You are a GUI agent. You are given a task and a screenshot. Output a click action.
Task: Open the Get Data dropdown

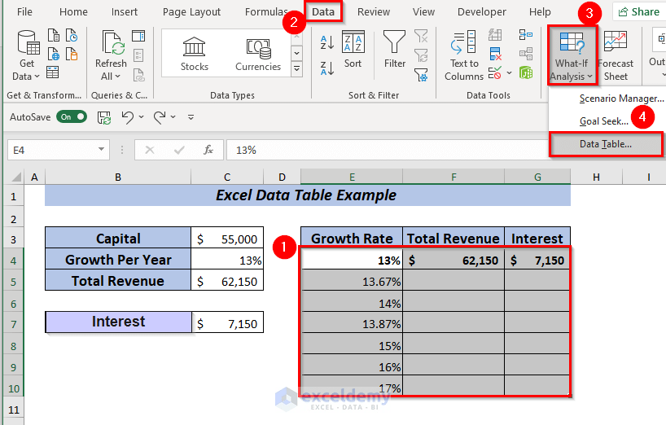[27, 55]
